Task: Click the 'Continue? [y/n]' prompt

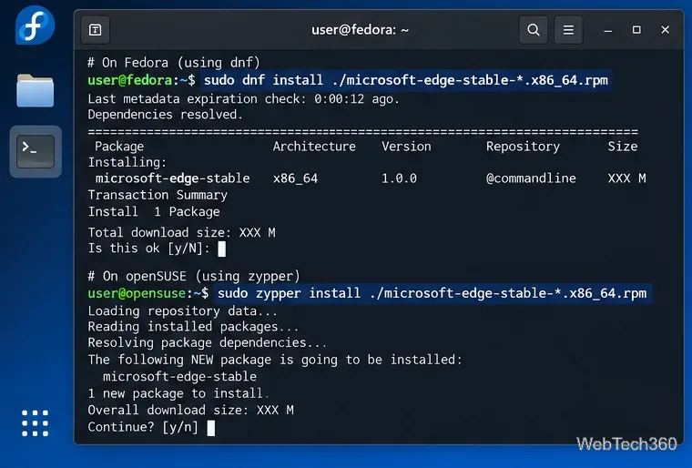Action: (x=143, y=427)
